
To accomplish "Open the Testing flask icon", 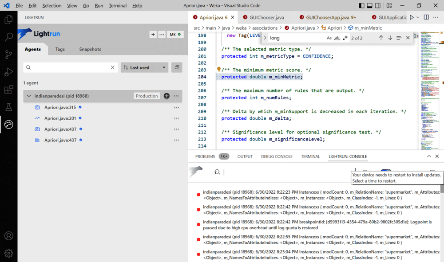I will click(8, 107).
